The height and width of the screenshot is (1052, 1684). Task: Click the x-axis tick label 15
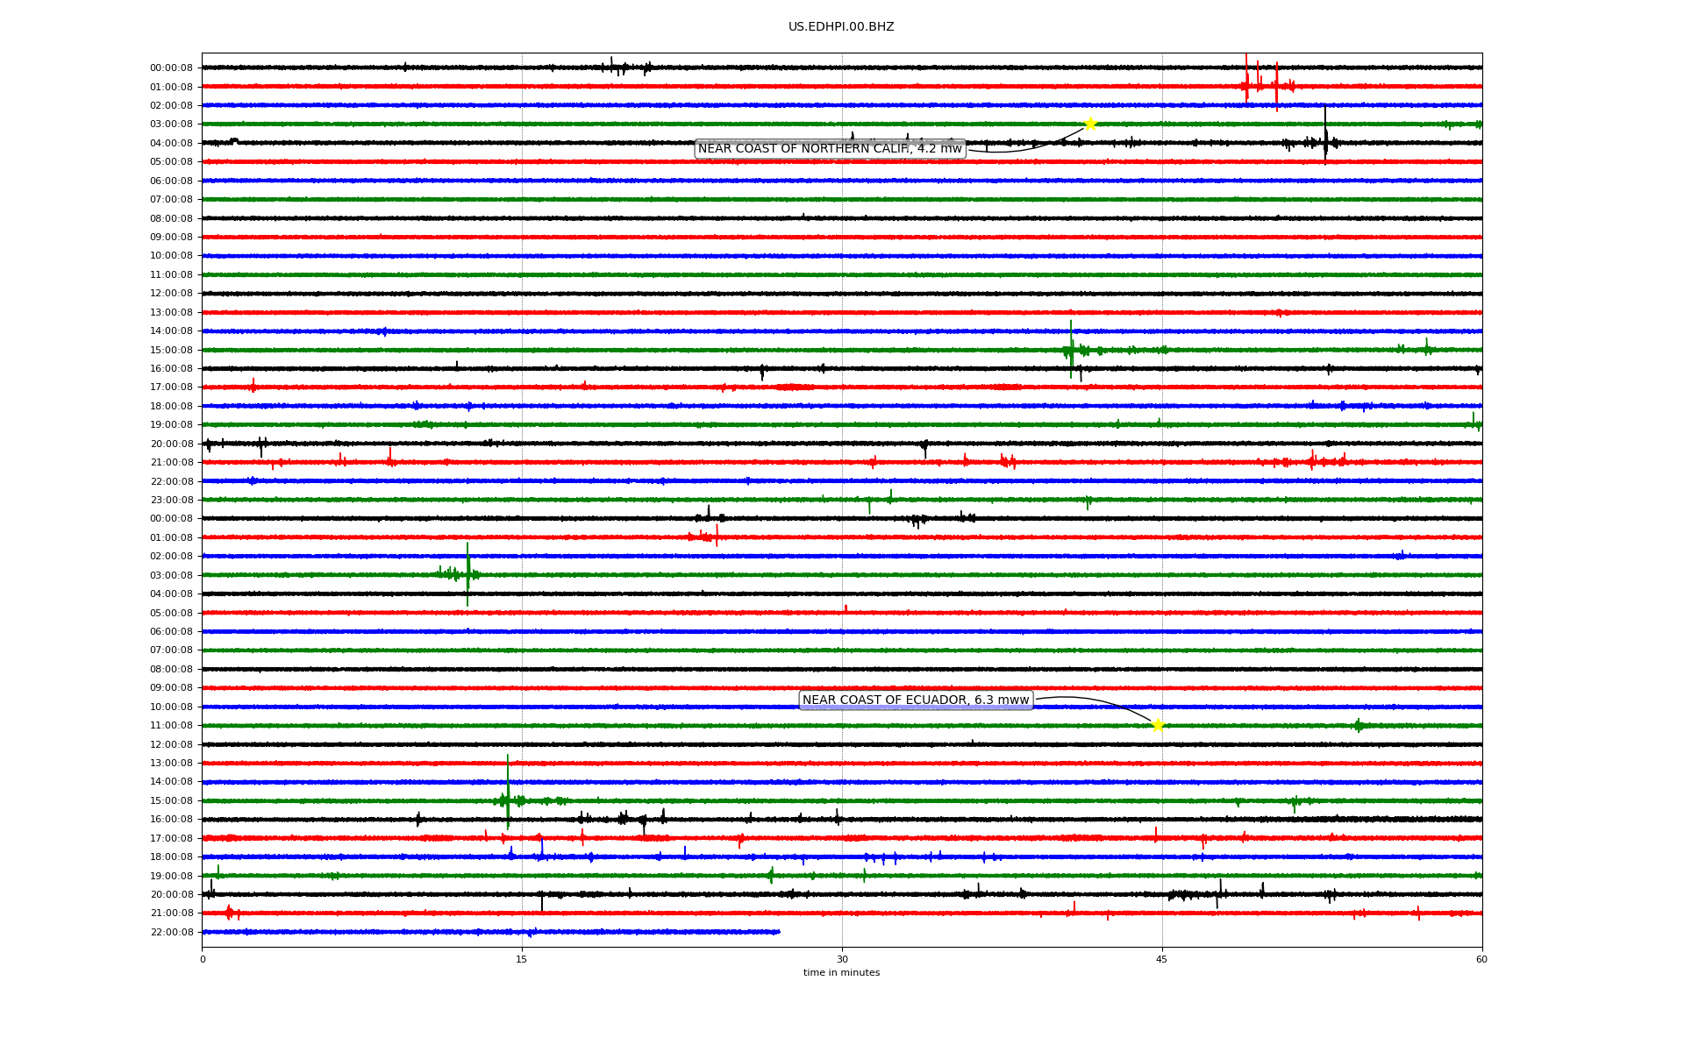coord(522,959)
